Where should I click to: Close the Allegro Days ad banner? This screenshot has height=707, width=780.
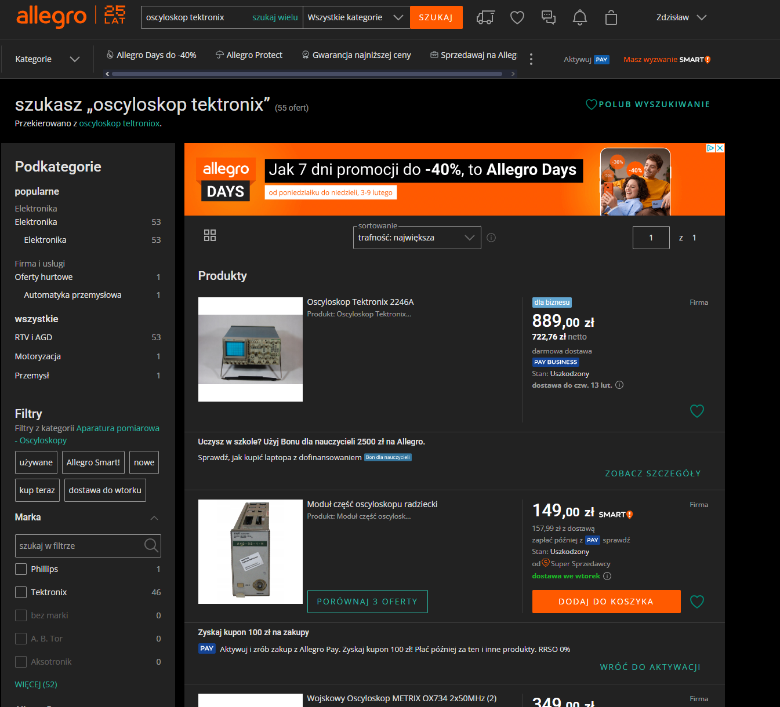point(720,148)
